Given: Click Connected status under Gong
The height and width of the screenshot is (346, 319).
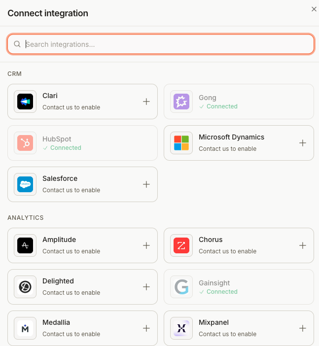Looking at the screenshot, I should 218,106.
